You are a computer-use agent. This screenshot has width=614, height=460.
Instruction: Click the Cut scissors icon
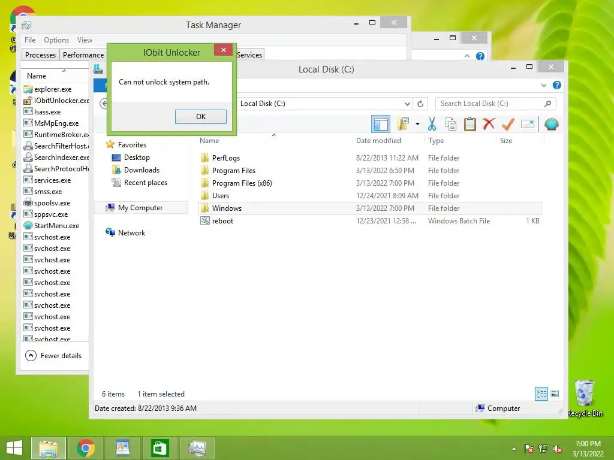pos(432,124)
